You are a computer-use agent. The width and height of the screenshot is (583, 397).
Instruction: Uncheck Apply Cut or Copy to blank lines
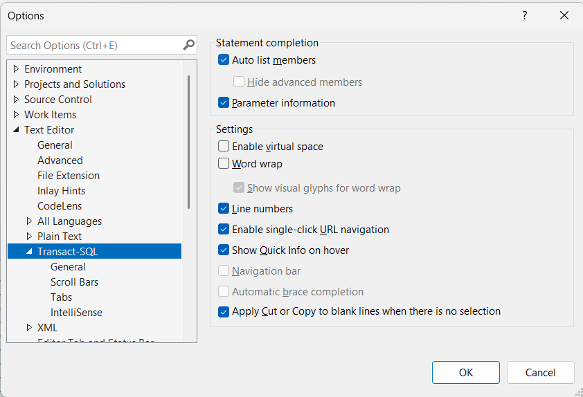tap(224, 312)
